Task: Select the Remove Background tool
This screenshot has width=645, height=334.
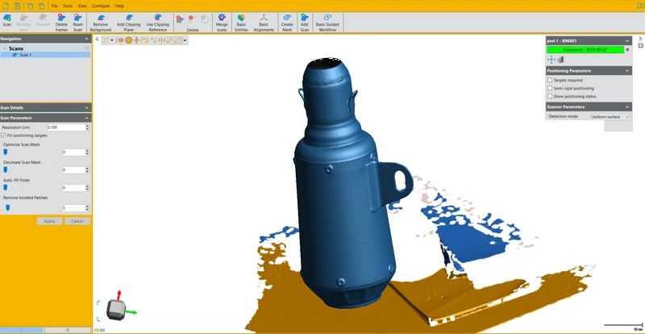Action: tap(101, 21)
